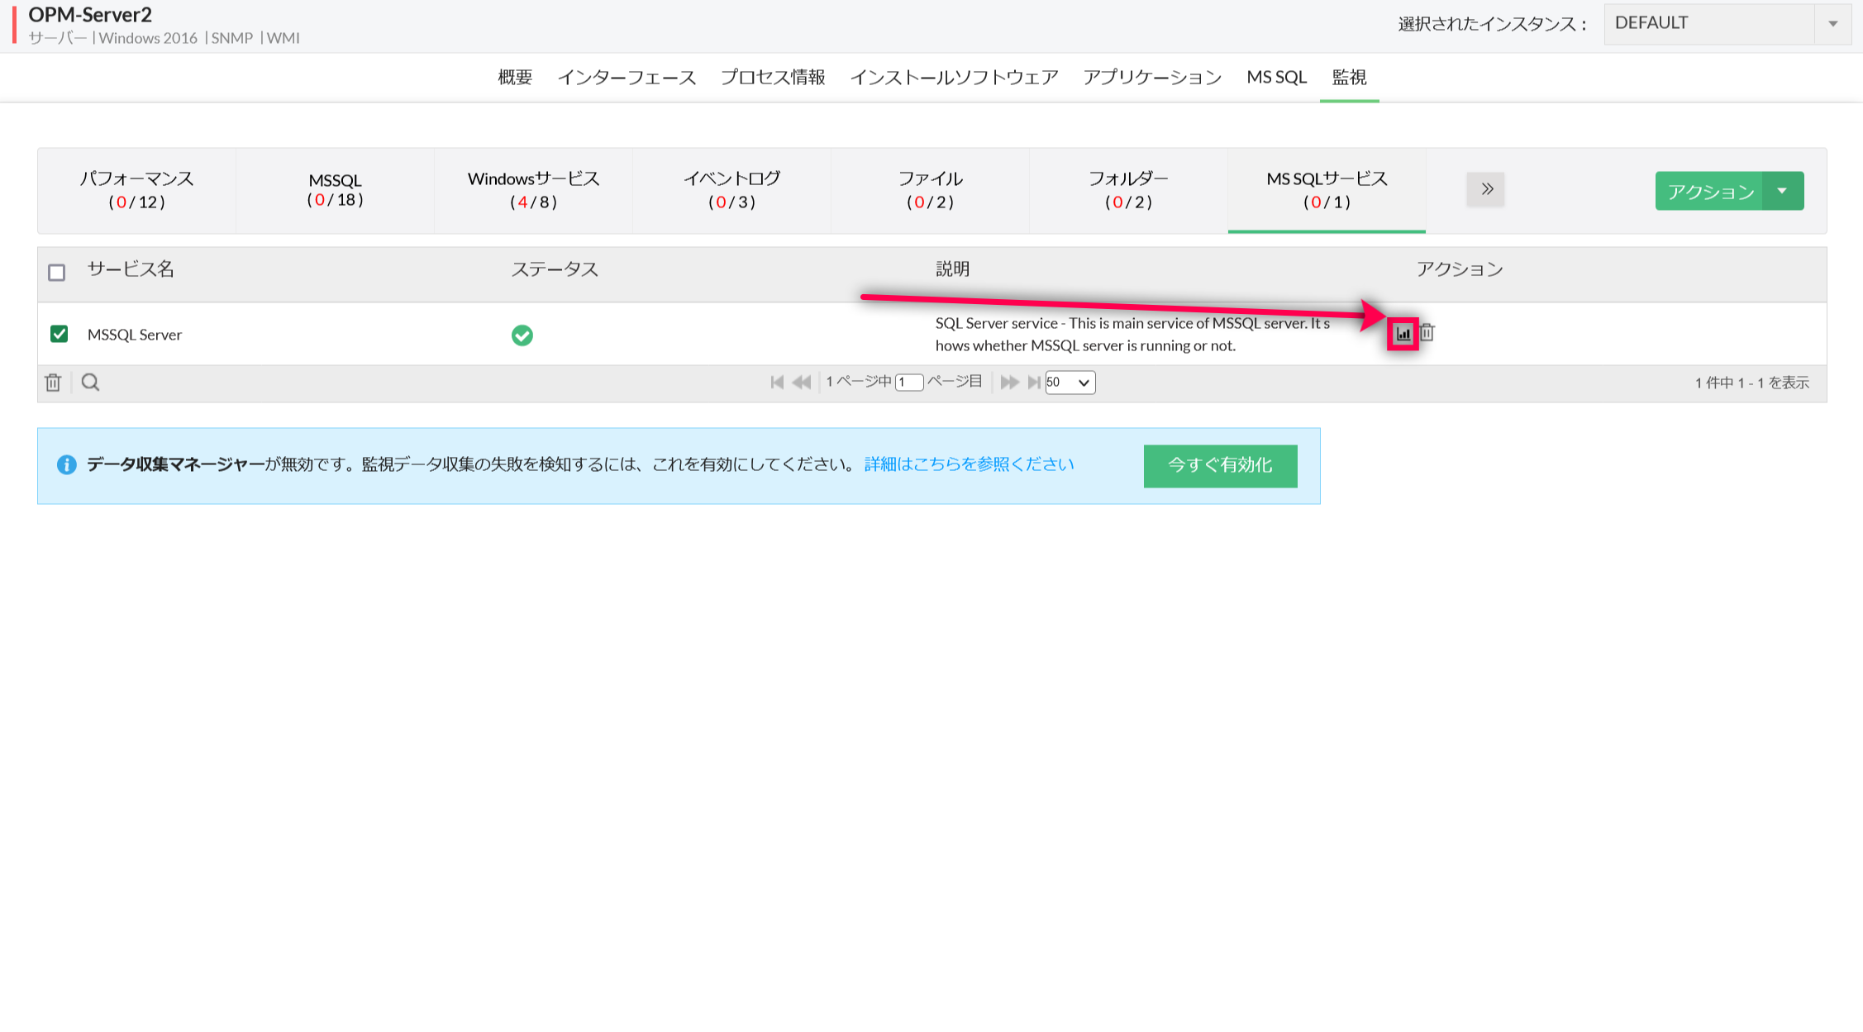Viewport: 1863px width, 1032px height.
Task: Click delete icon in table footer
Action: pos(54,383)
